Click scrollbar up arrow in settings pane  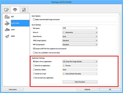(x=119, y=14)
